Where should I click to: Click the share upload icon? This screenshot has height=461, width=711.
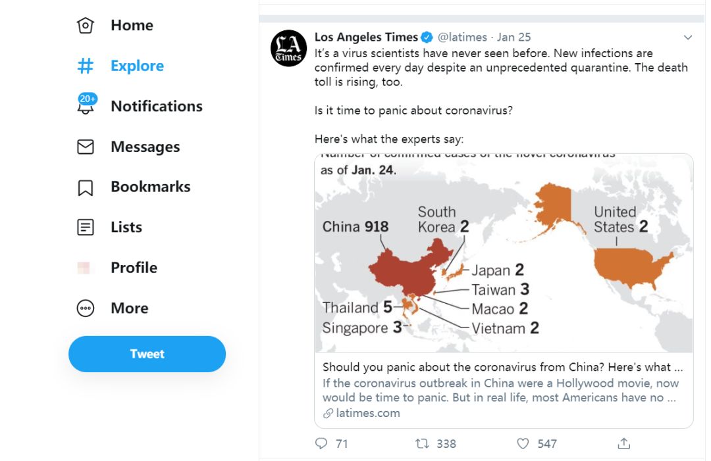(624, 443)
